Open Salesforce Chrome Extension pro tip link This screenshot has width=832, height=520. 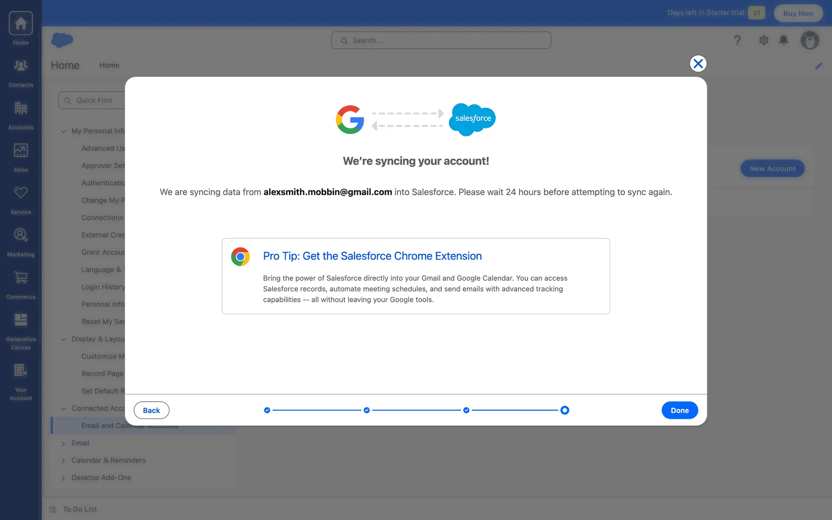click(372, 256)
